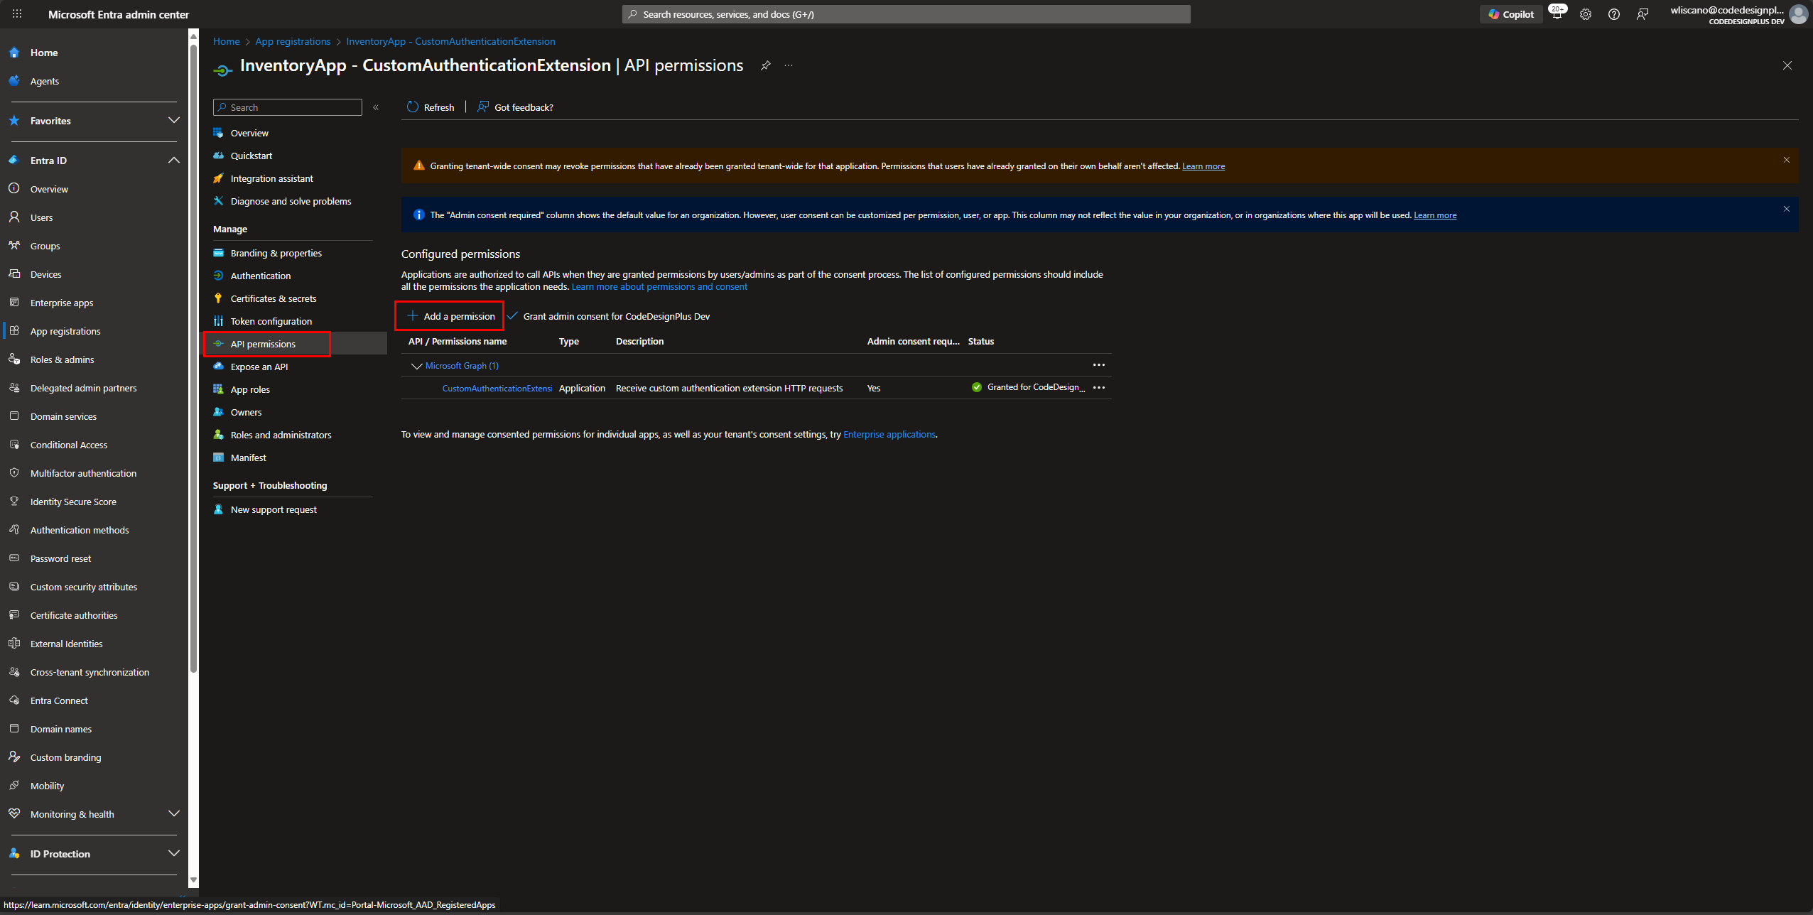Click the Password reset icon
The height and width of the screenshot is (915, 1813).
click(14, 558)
